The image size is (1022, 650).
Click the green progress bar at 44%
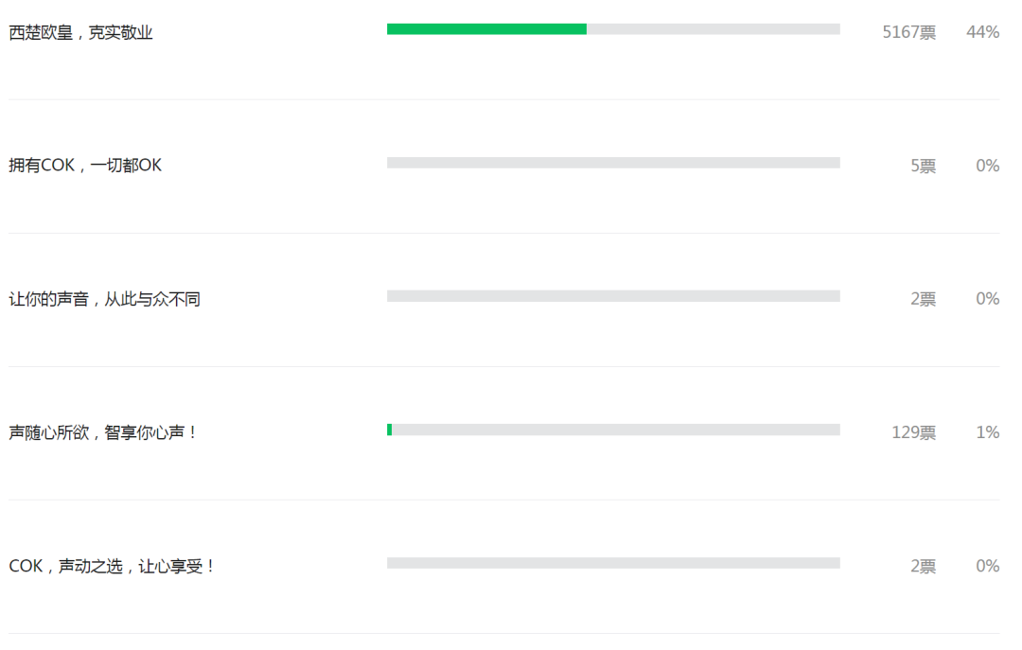487,29
